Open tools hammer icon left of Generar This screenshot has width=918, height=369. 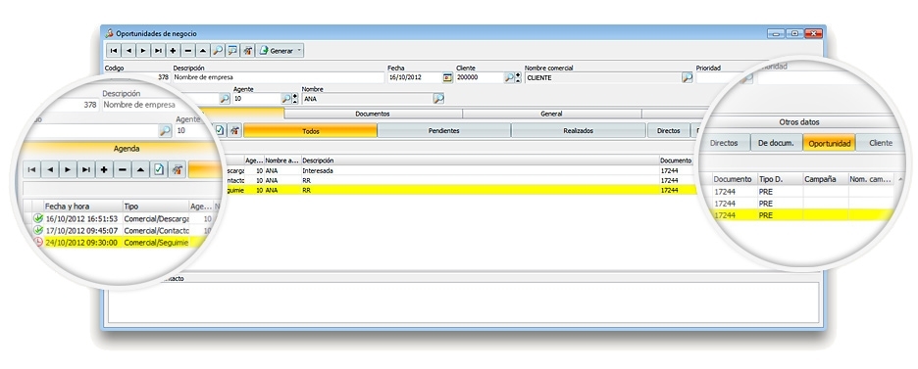(248, 51)
